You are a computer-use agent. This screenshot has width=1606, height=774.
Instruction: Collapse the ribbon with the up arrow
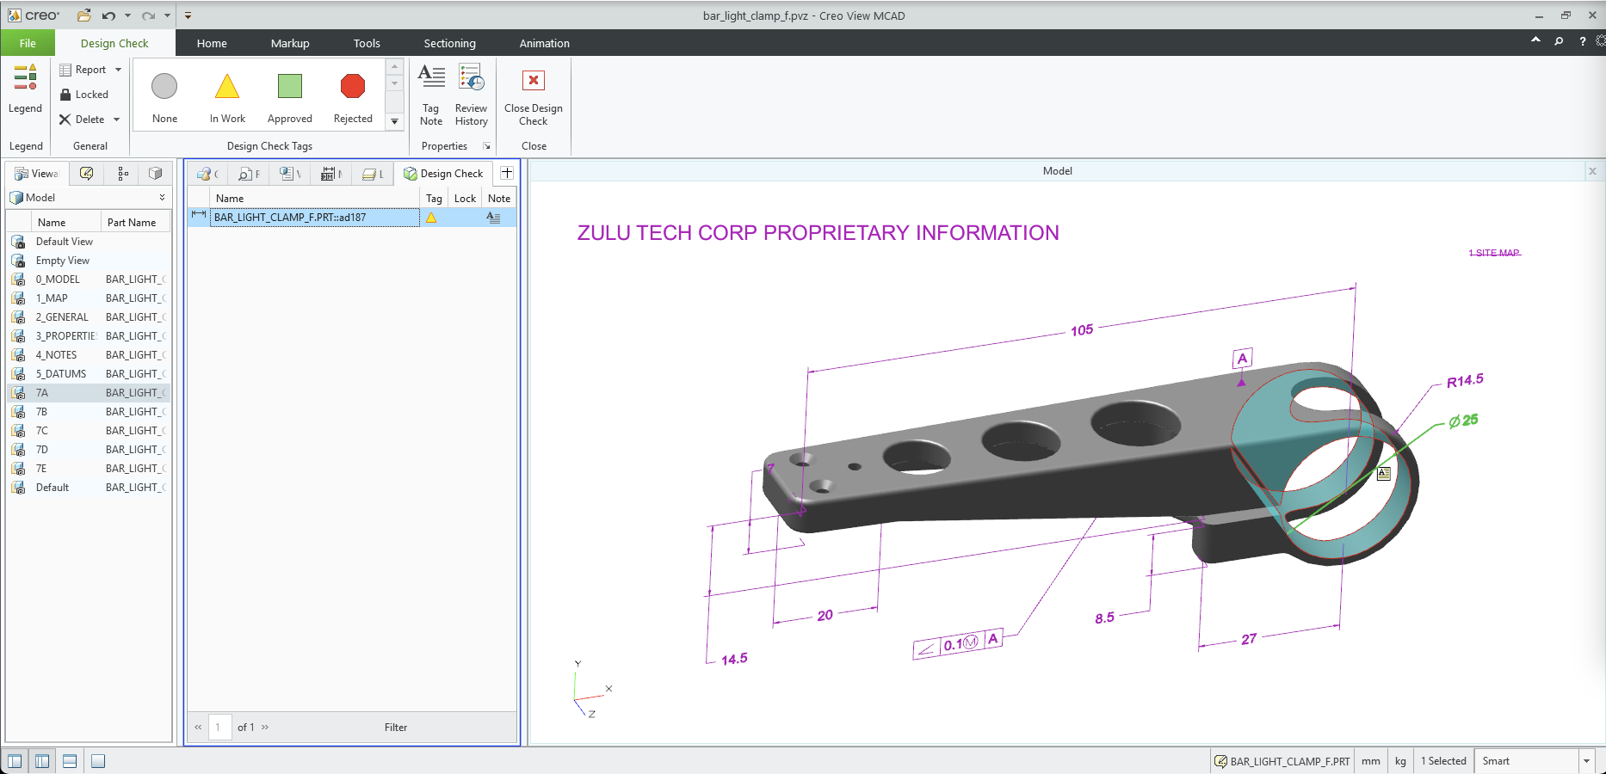click(x=1535, y=40)
